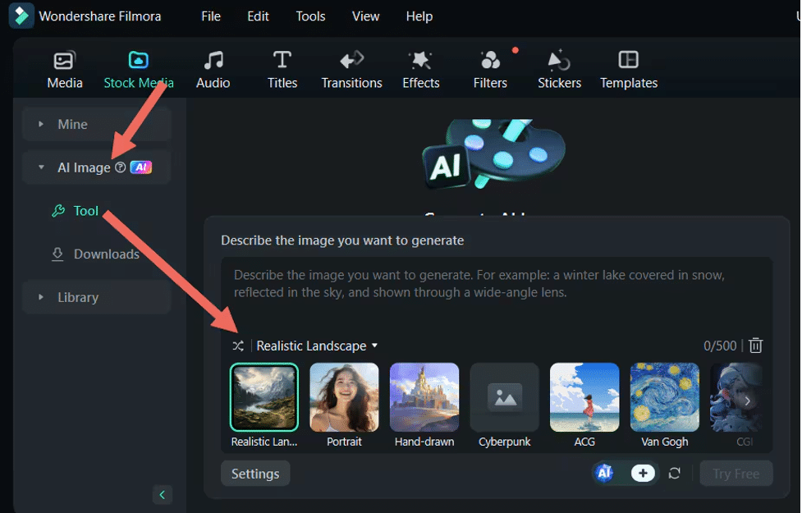Open the Settings button
The width and height of the screenshot is (802, 513).
click(255, 474)
